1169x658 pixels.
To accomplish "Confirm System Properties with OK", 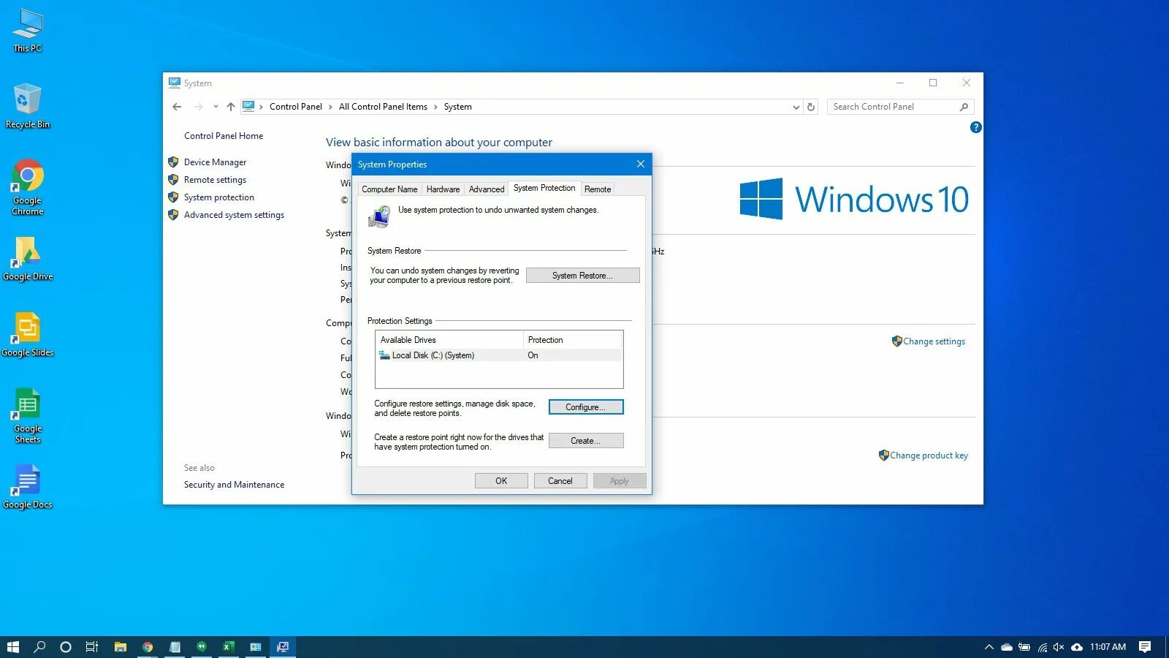I will click(x=501, y=481).
